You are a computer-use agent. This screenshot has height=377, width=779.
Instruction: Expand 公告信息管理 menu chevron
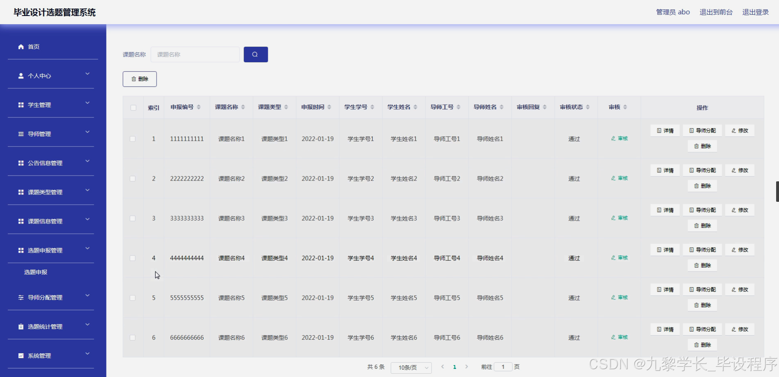pos(87,161)
